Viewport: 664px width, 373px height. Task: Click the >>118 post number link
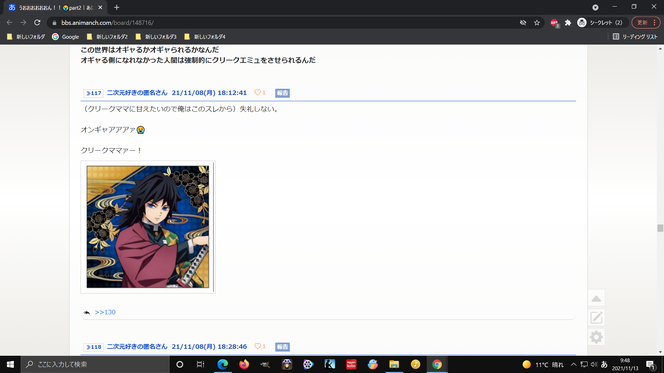(93, 347)
